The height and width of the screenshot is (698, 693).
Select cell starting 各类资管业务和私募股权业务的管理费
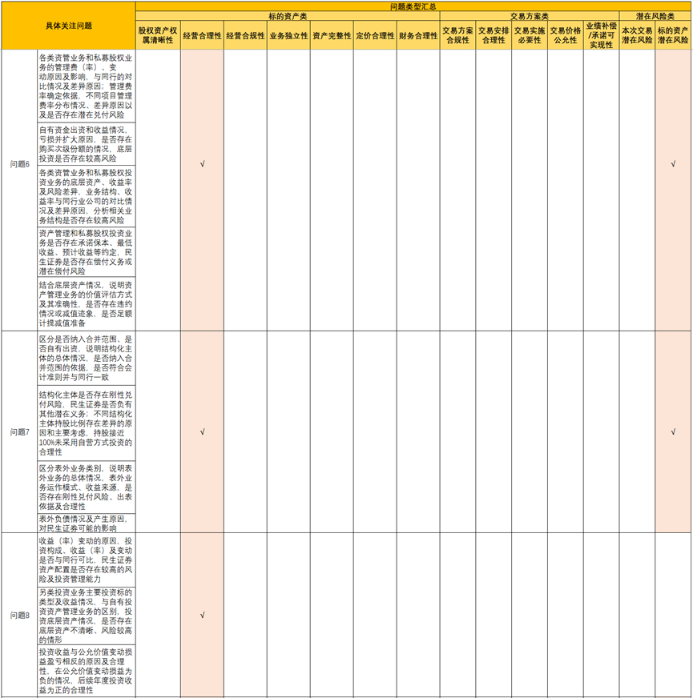point(87,86)
